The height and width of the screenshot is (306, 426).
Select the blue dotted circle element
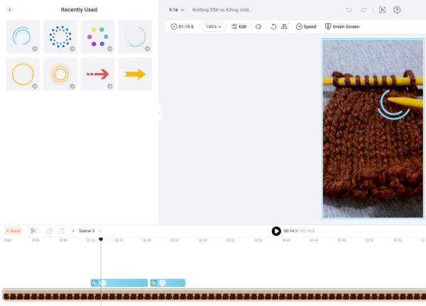60,37
